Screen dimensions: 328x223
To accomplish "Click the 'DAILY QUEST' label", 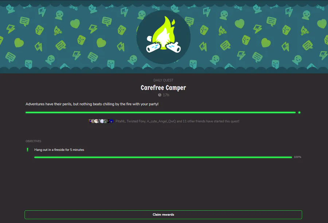I will pyautogui.click(x=163, y=80).
